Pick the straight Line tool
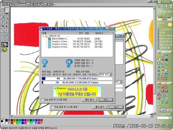The height and width of the screenshot is (130, 173). 2,30
